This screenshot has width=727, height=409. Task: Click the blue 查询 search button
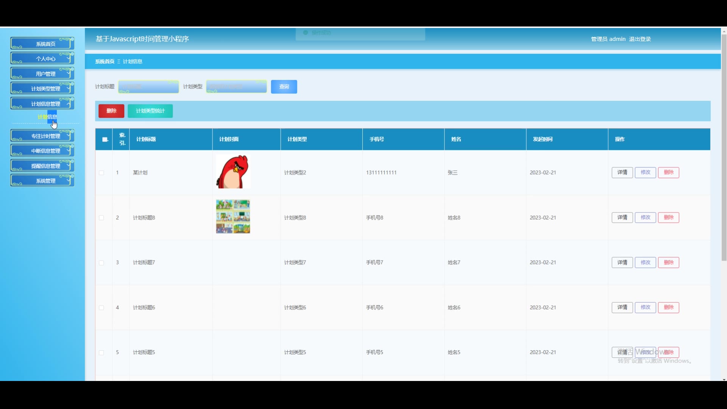(x=284, y=87)
